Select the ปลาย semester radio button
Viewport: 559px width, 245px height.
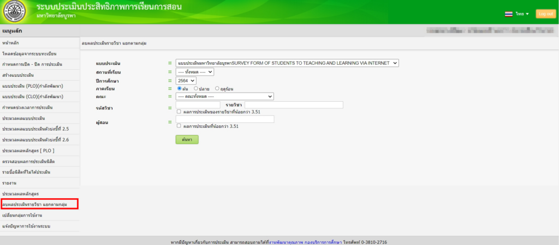(x=196, y=88)
